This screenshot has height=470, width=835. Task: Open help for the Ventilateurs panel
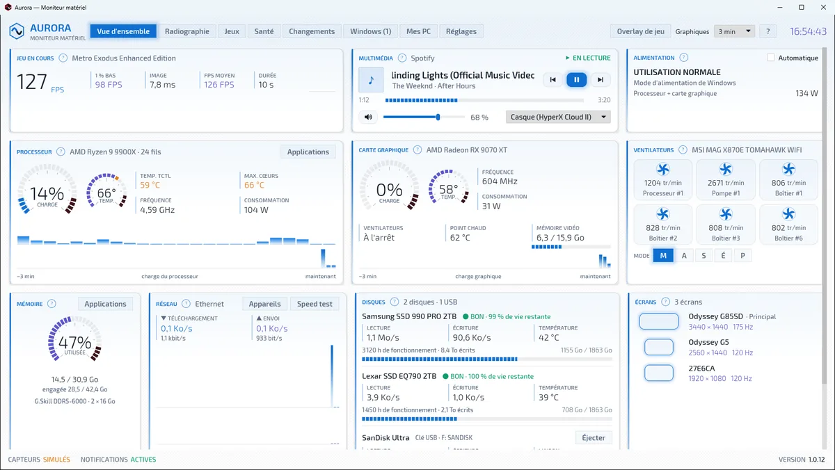[x=683, y=149]
